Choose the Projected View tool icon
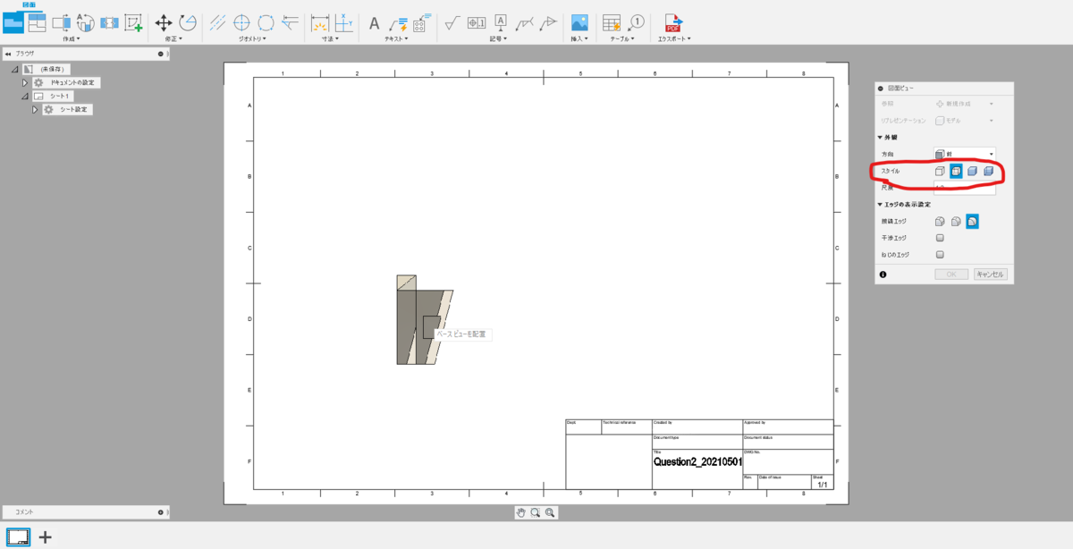The image size is (1073, 549). [x=38, y=23]
